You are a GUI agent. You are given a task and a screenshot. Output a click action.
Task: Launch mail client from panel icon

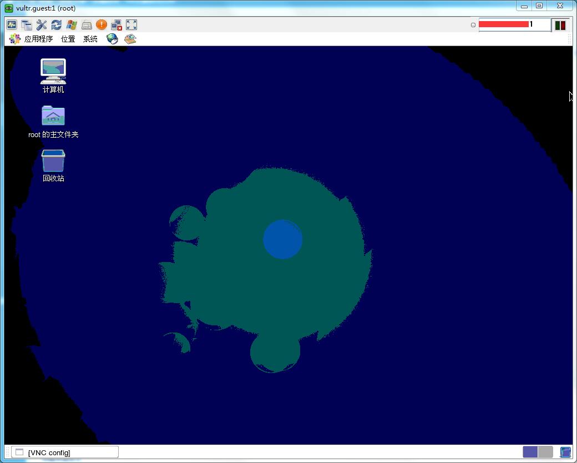tap(130, 39)
